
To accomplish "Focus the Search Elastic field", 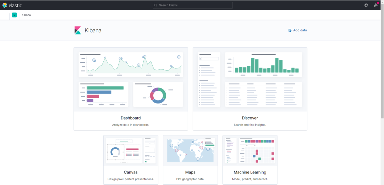I will [193, 5].
